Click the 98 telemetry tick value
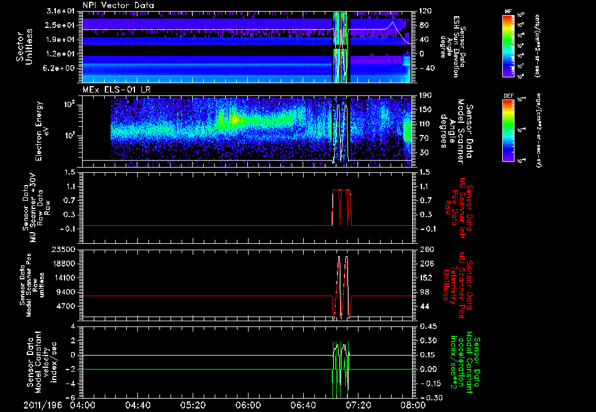Viewport: 596px width, 412px height. click(x=423, y=292)
